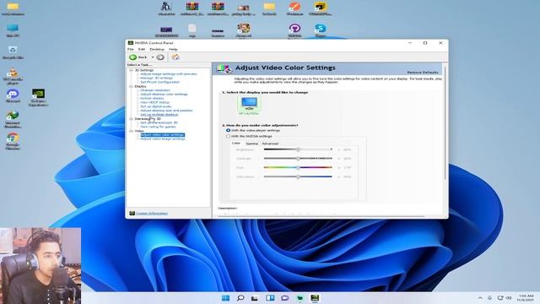Collapse the 3D Settings tree node
This screenshot has height=304, width=540.
132,70
